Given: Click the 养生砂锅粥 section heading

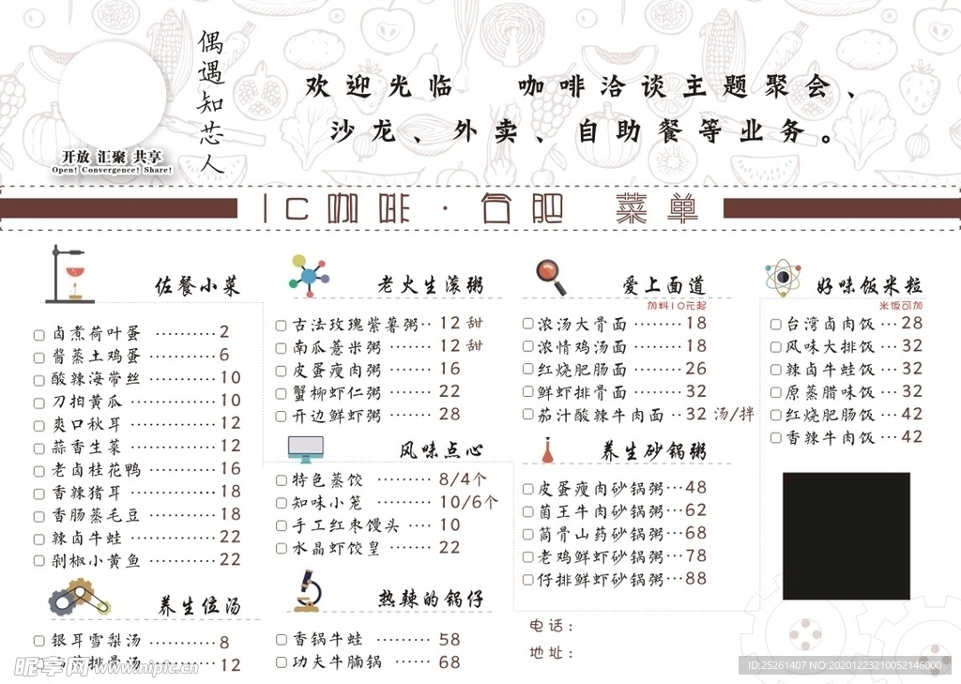Looking at the screenshot, I should tap(653, 451).
